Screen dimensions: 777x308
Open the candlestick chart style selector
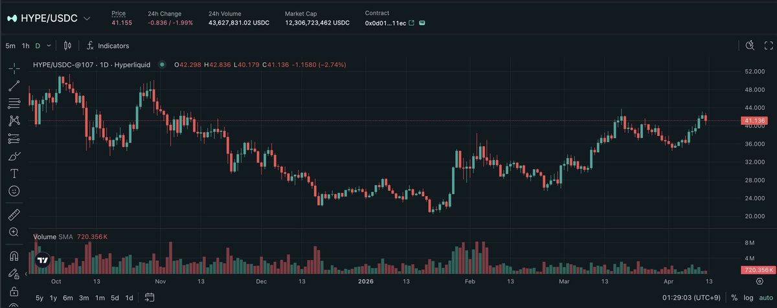tap(68, 46)
